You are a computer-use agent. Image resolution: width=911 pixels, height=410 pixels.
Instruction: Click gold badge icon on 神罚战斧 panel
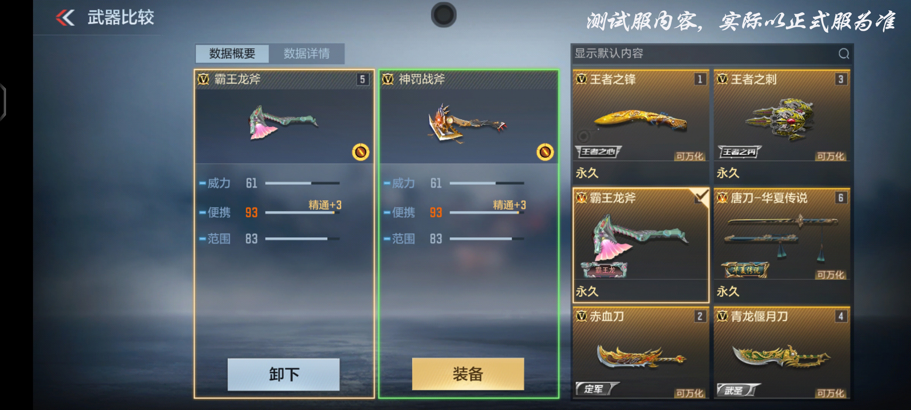click(545, 152)
